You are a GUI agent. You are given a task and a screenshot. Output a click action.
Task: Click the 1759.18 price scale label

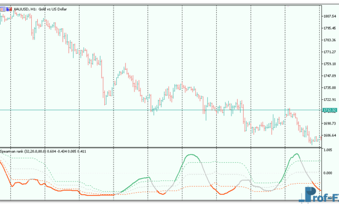[330, 64]
